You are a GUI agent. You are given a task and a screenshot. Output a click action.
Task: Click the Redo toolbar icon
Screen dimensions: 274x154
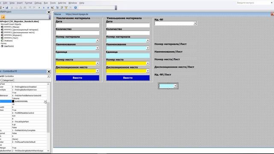pos(34,8)
